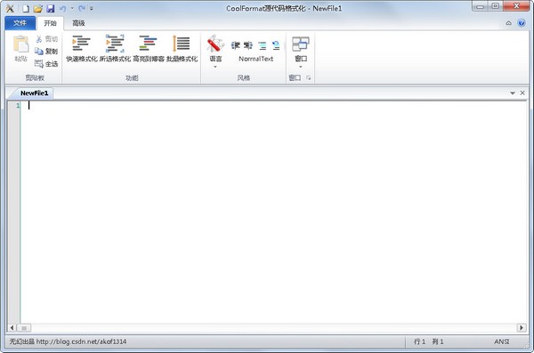Open help using the question mark icon
The image size is (534, 353).
522,23
